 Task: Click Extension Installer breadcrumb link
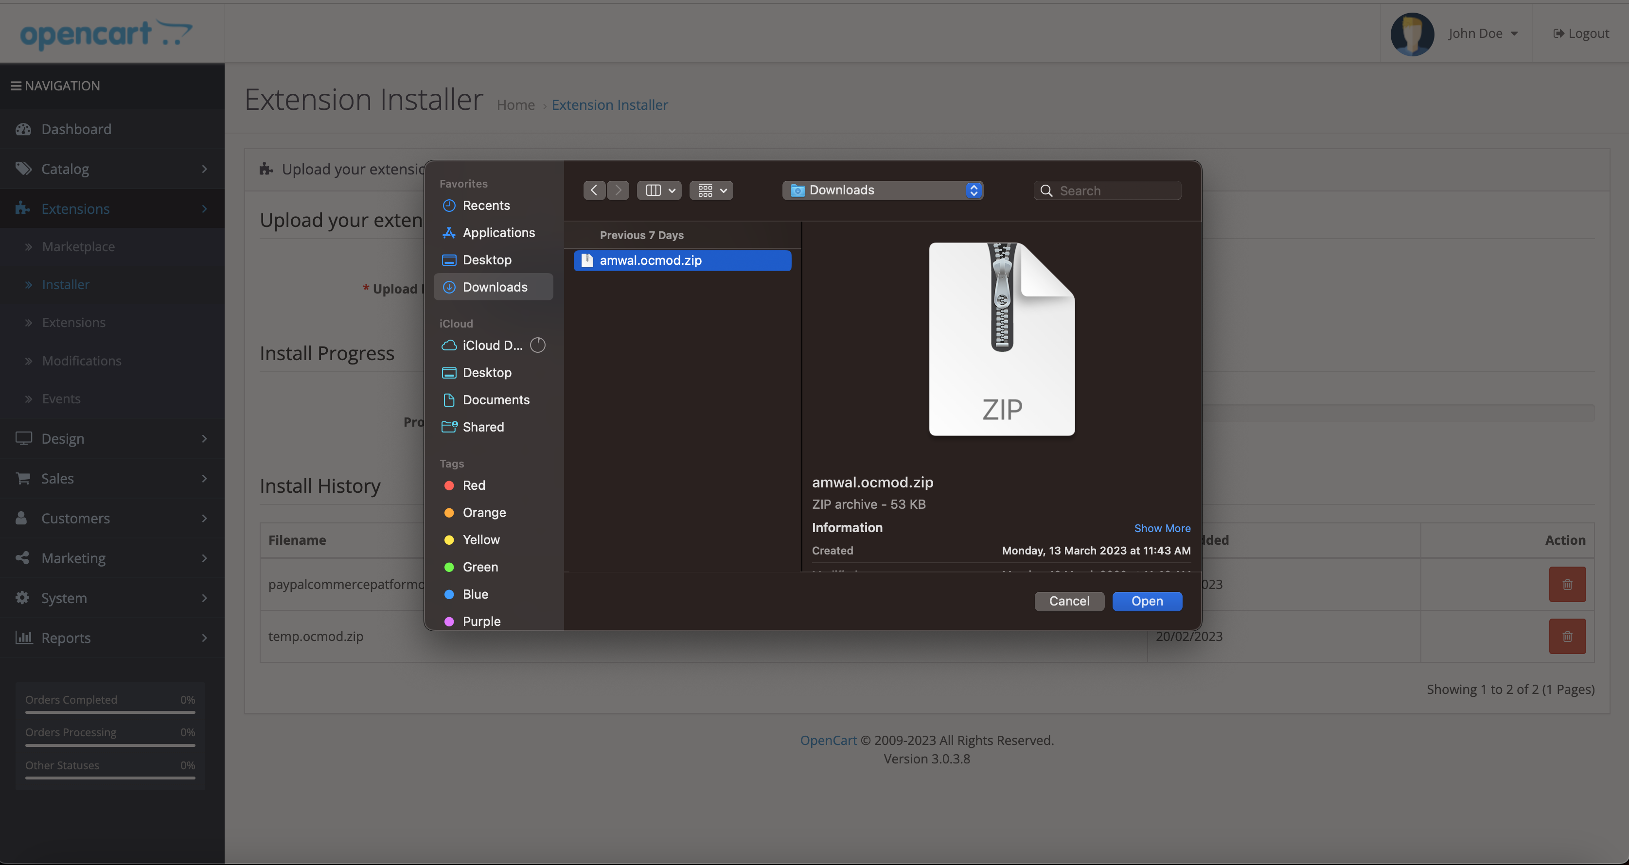(610, 105)
